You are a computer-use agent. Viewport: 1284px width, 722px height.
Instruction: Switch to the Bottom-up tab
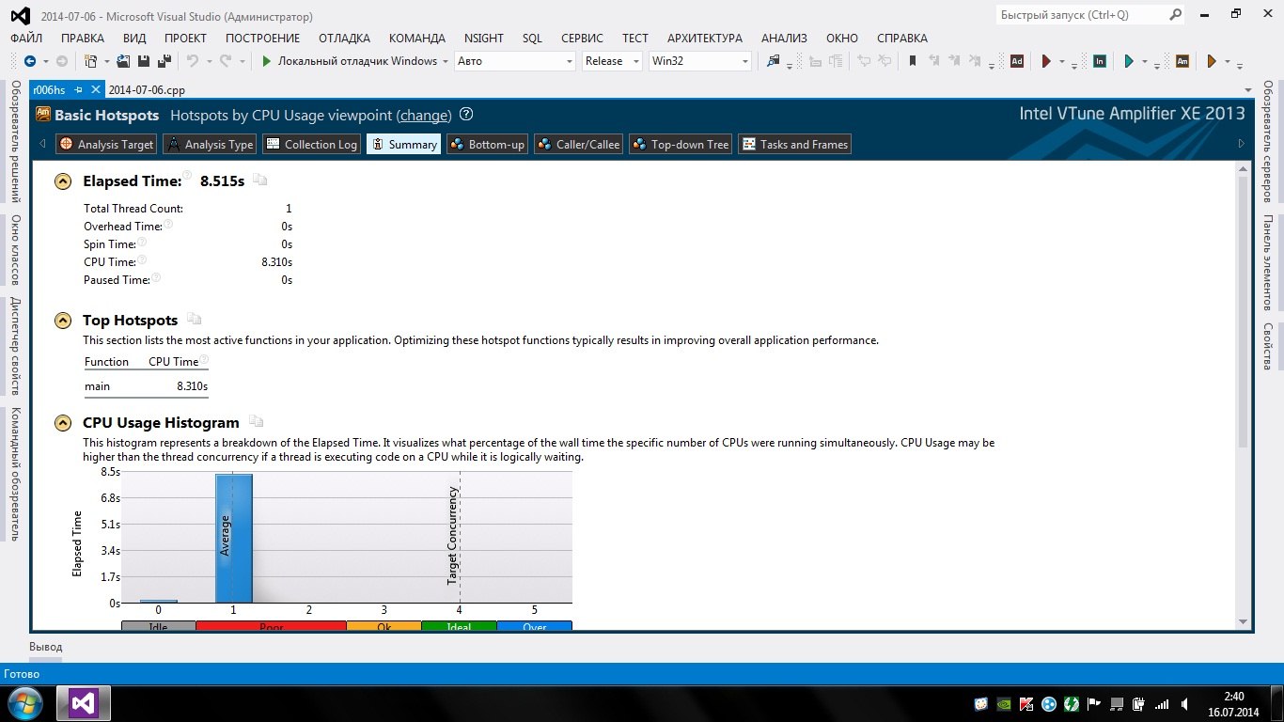(487, 144)
